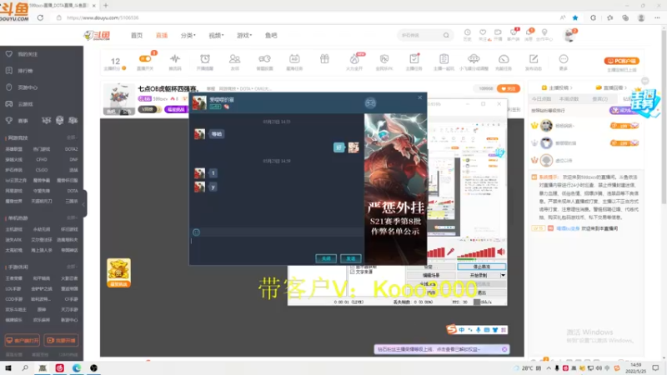Open 首页 in top navigation
The image size is (667, 375).
click(137, 35)
